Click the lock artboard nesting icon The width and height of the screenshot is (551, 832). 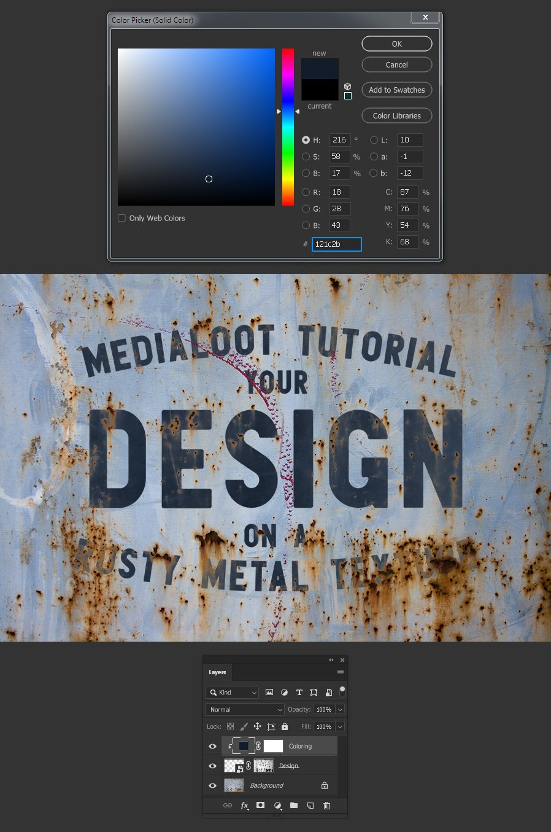tap(271, 726)
